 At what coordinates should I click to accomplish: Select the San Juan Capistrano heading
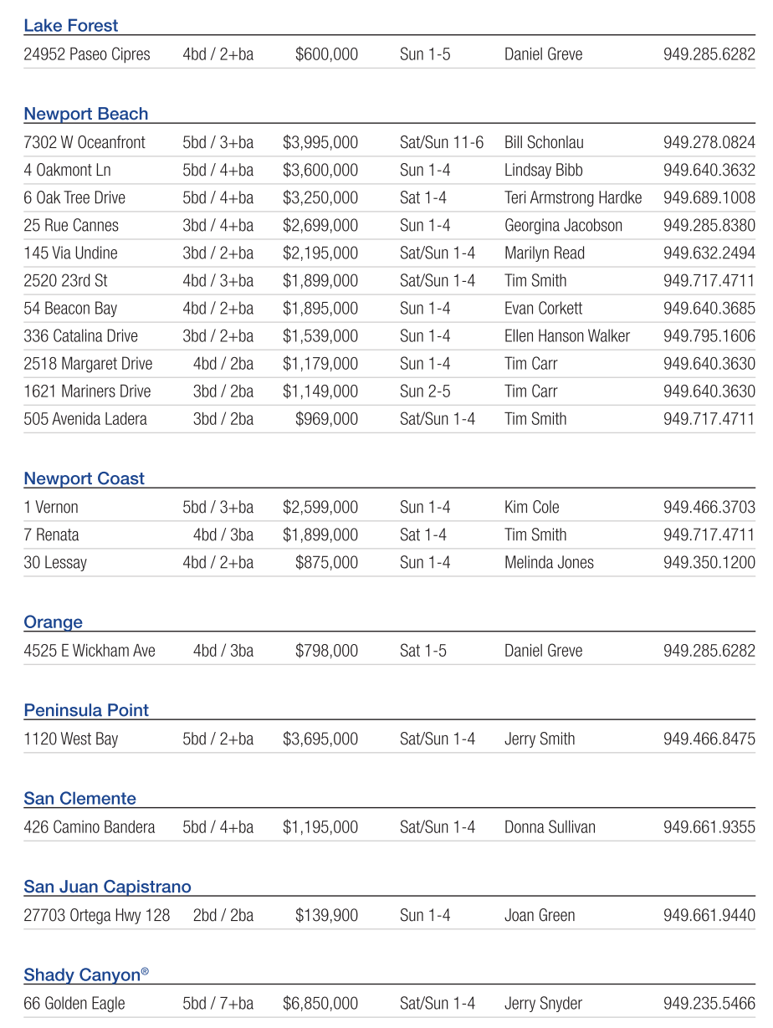(107, 887)
